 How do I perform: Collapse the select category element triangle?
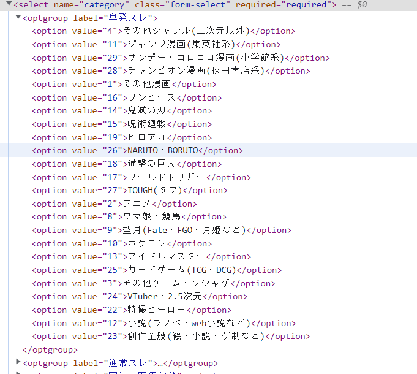coord(9,5)
